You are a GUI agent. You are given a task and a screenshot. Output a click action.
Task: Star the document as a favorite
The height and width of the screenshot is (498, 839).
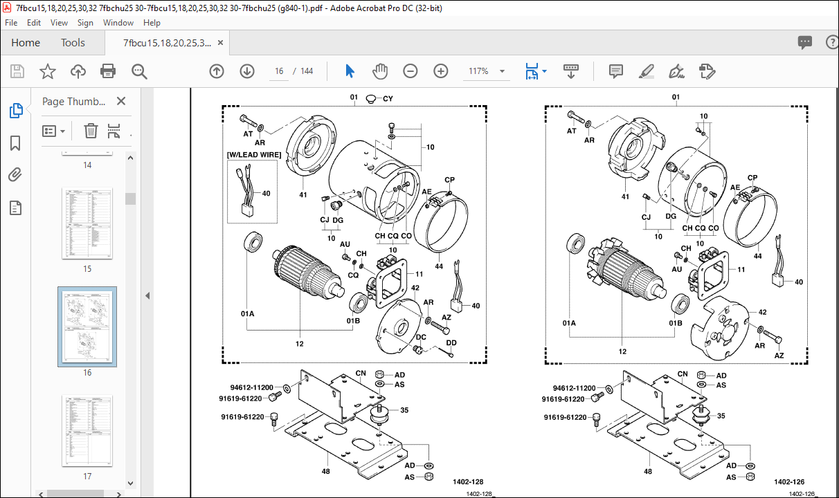pyautogui.click(x=47, y=71)
